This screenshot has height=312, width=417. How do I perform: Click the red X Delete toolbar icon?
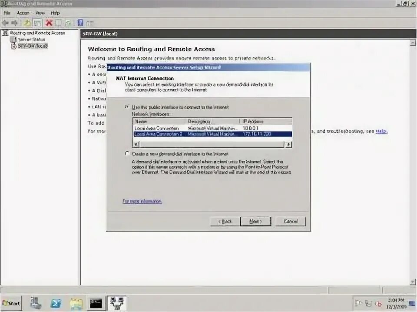click(49, 23)
